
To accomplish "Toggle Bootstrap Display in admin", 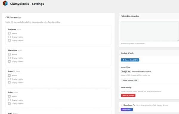I will click(x=9, y=40).
